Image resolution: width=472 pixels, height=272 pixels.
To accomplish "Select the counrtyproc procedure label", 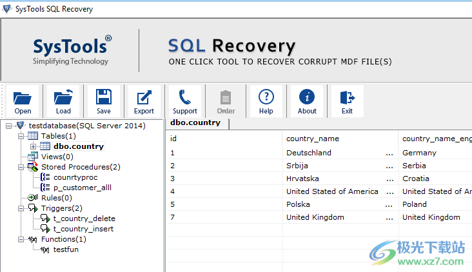I will click(x=75, y=177).
